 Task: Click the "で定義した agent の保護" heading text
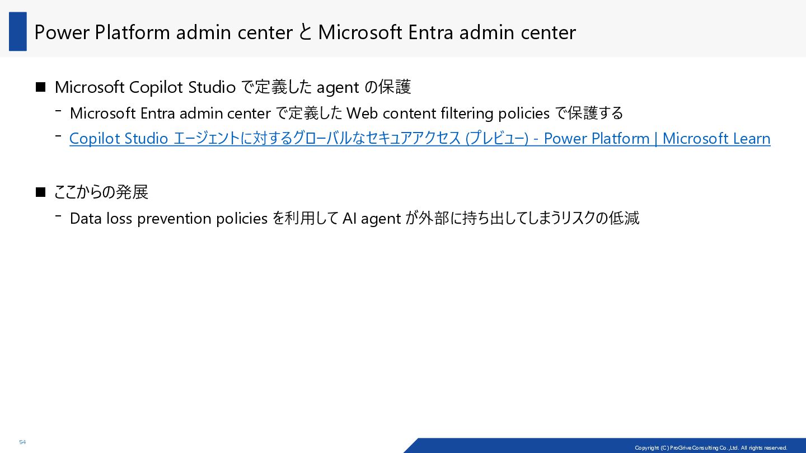(x=326, y=87)
